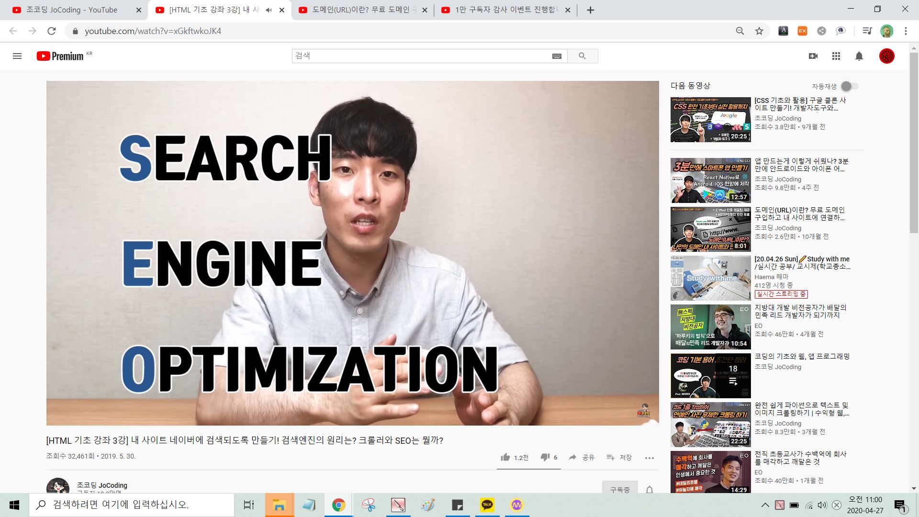
Task: Close the HTML 기초 강좌 3강 tab
Action: coord(282,10)
